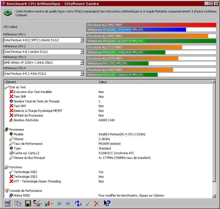Click the red X icon next to Test SMP
220x209 pixels.
(11, 96)
